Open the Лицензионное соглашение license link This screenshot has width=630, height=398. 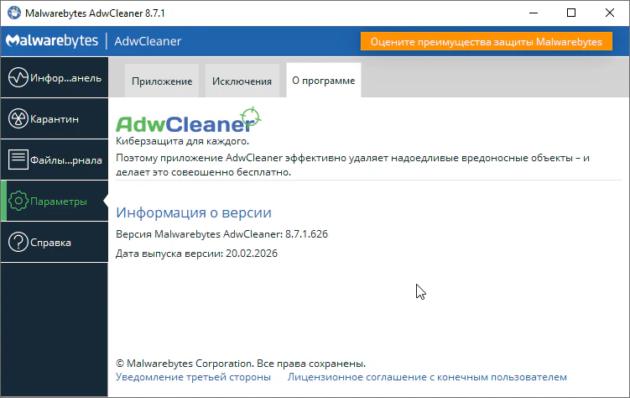click(x=427, y=378)
